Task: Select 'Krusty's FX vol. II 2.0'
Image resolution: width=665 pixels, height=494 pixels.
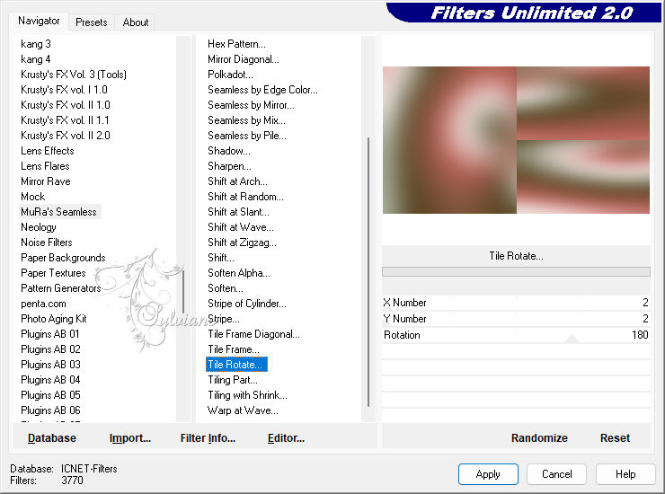Action: point(66,136)
